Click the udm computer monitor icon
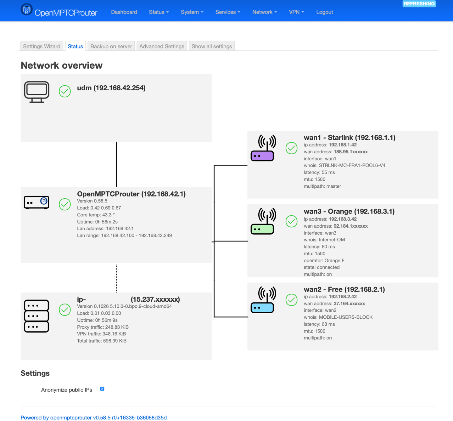 (37, 92)
